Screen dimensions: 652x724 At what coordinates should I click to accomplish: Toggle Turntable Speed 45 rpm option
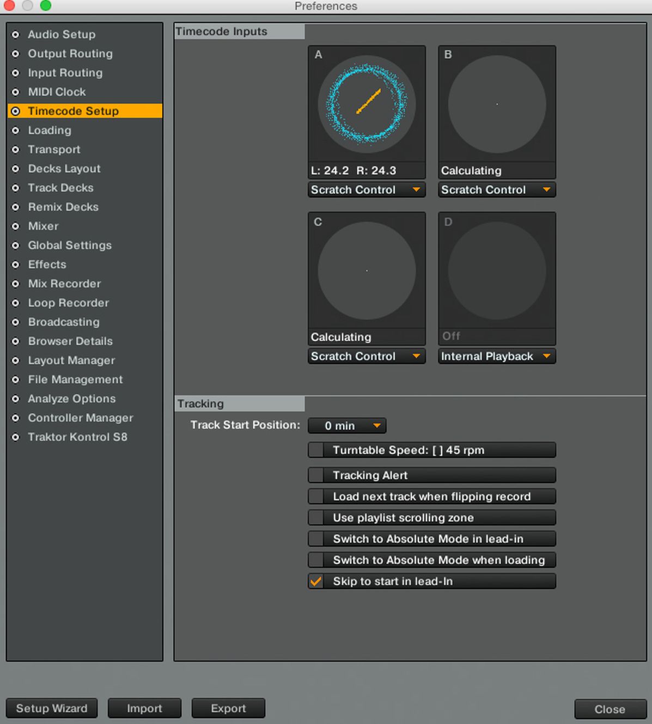point(316,450)
